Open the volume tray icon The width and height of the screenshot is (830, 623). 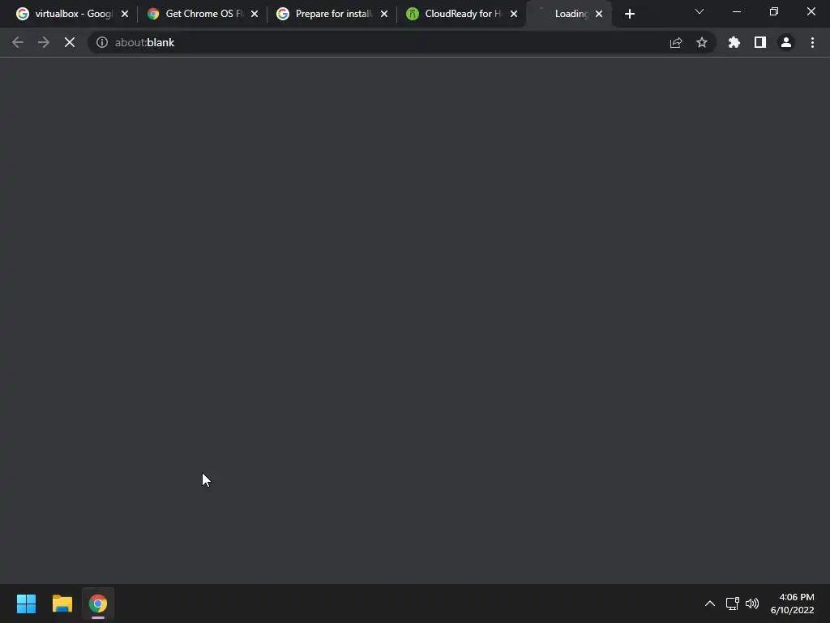pos(752,604)
